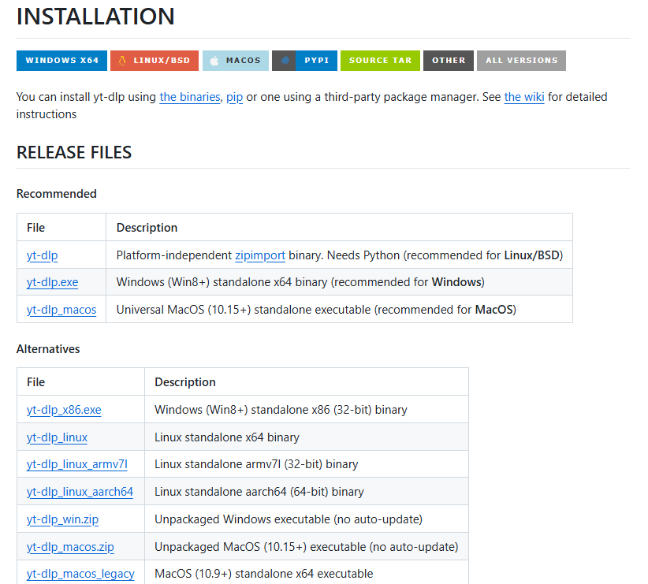
Task: Download yt-dlp_macos.zip
Action: pyautogui.click(x=70, y=547)
